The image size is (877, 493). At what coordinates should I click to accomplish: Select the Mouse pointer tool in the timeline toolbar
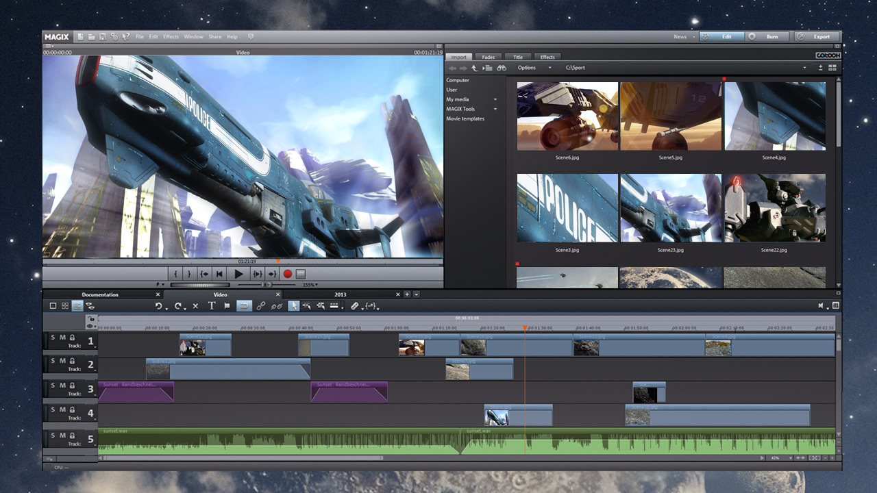pos(294,305)
